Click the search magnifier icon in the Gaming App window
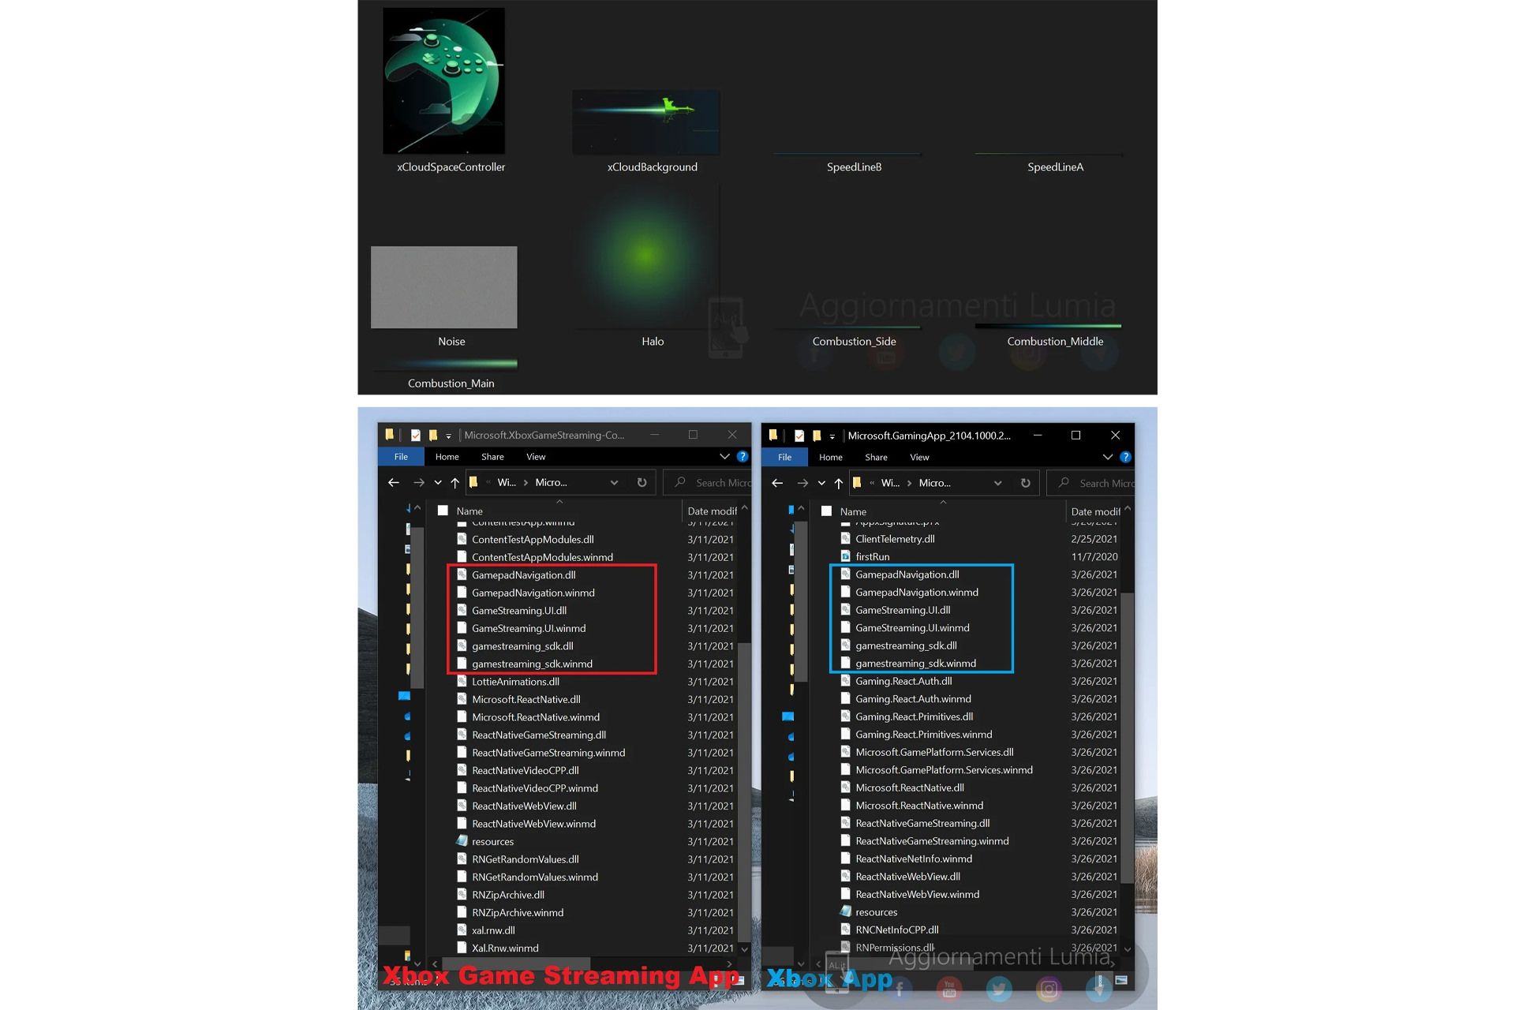The width and height of the screenshot is (1515, 1010). click(1063, 483)
